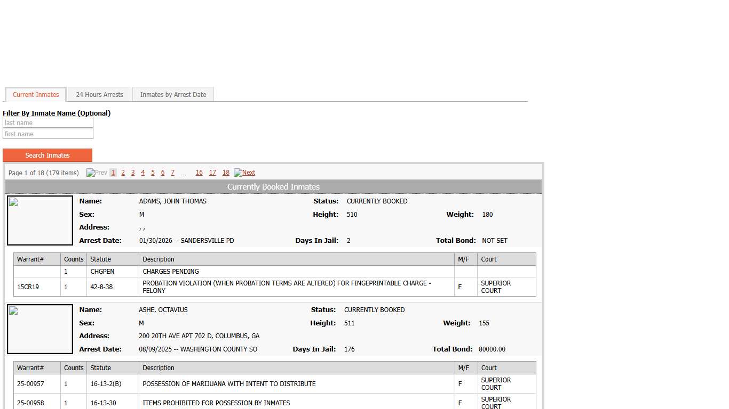Click the first name input field
This screenshot has width=729, height=409.
pos(48,134)
